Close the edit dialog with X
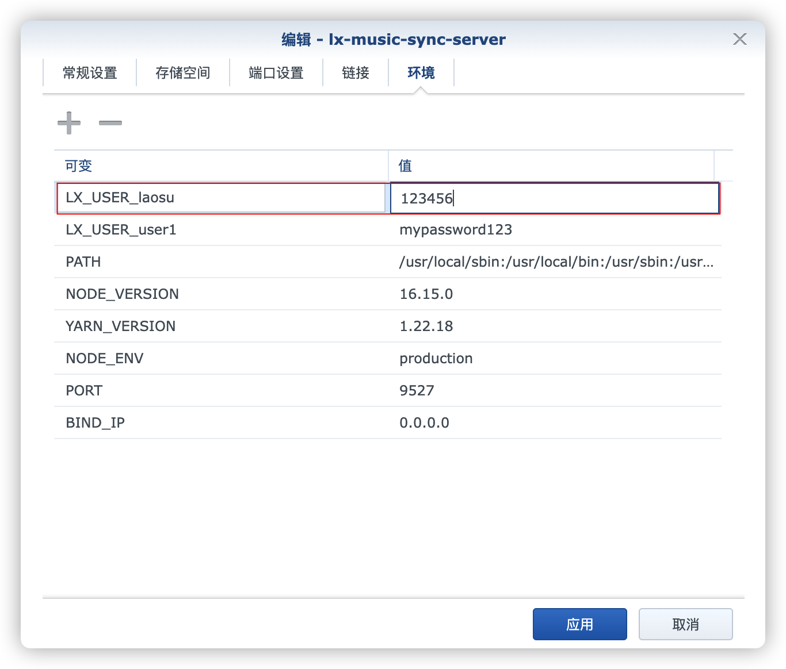The image size is (786, 669). (739, 39)
